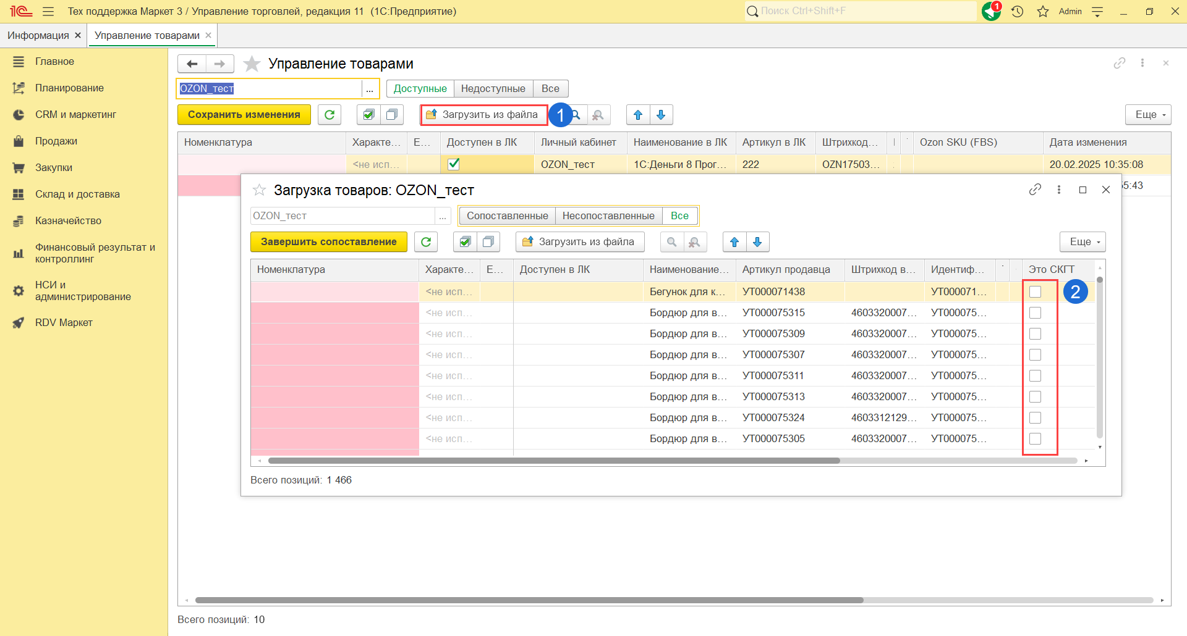Move down arrow in Загрузка товаров dialog
Image resolution: width=1187 pixels, height=636 pixels.
click(757, 242)
